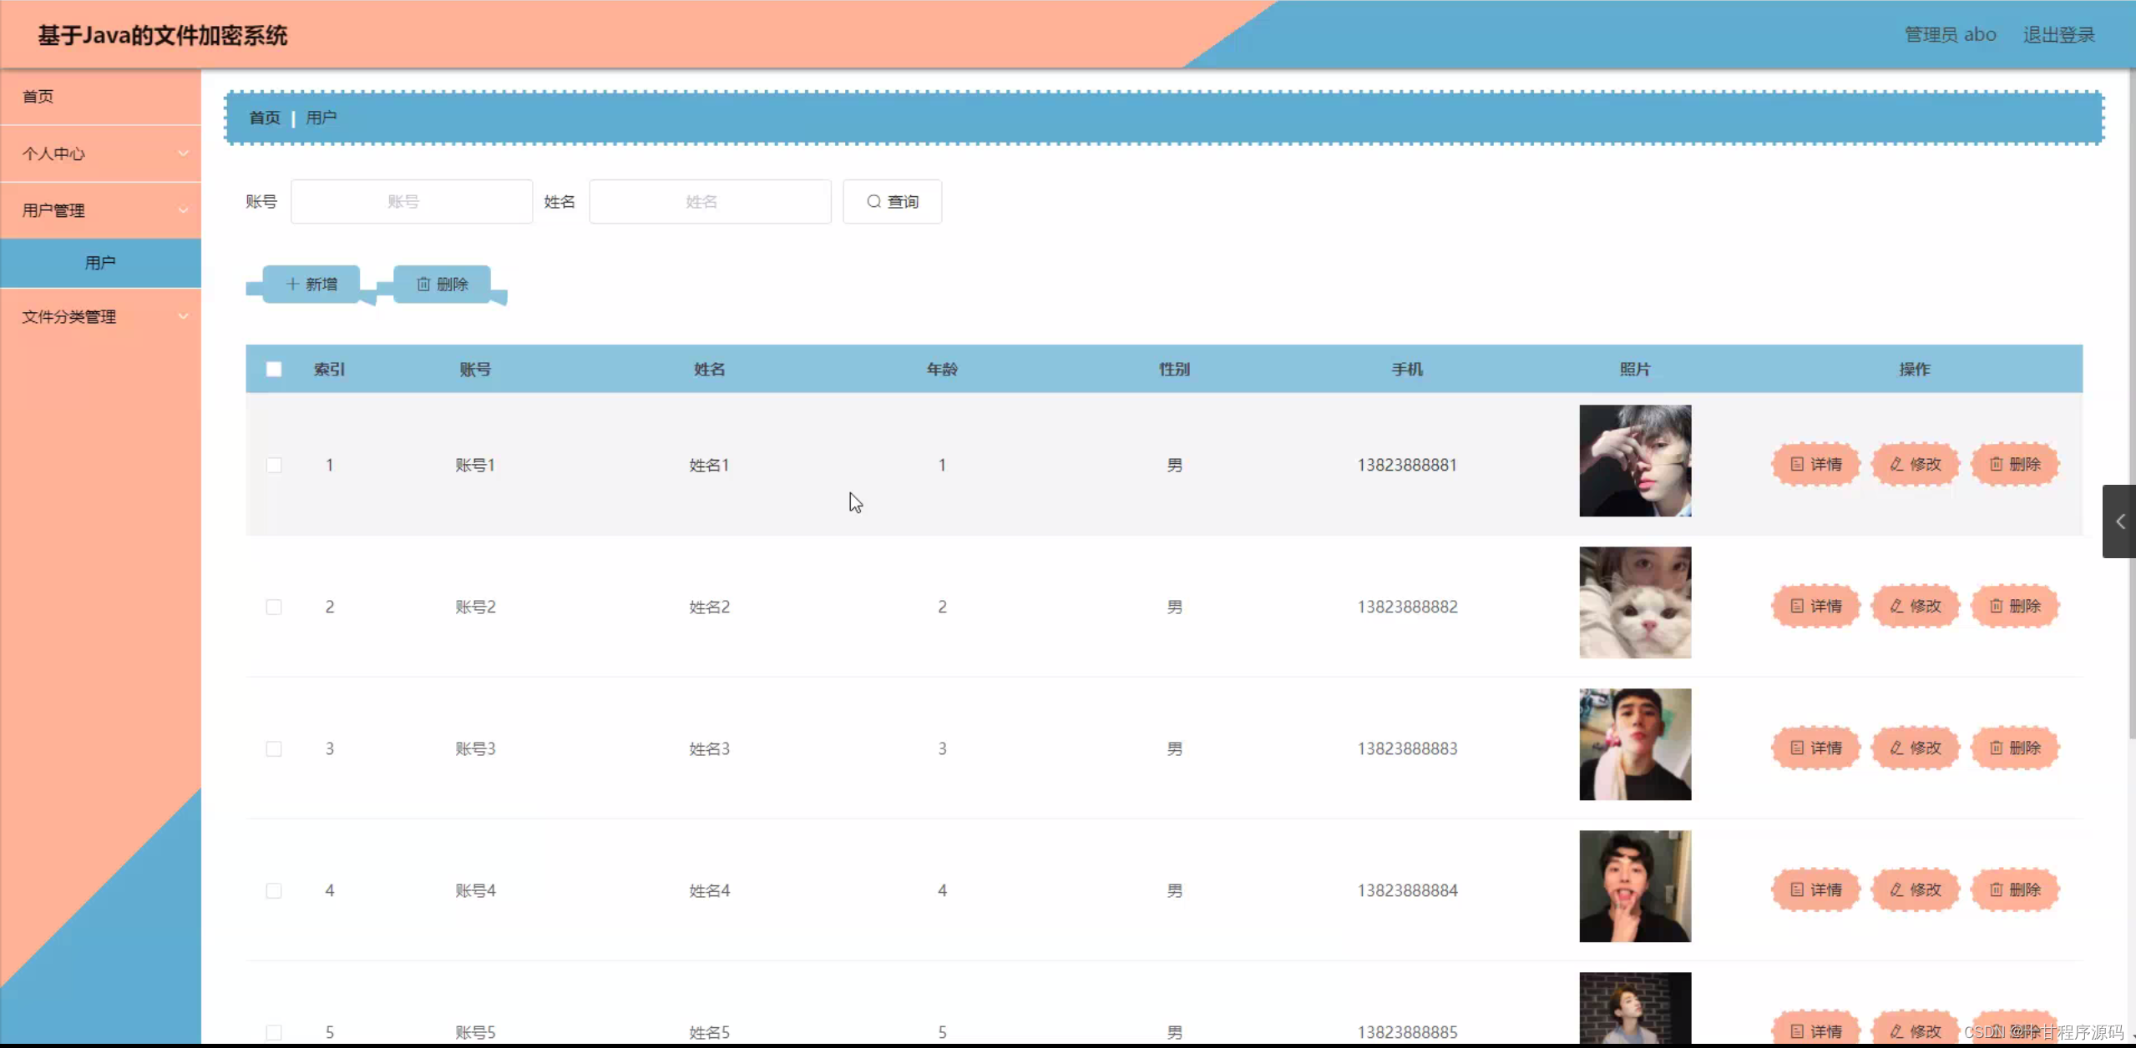Click the 详情 button for row 1
The image size is (2136, 1048).
(1815, 465)
